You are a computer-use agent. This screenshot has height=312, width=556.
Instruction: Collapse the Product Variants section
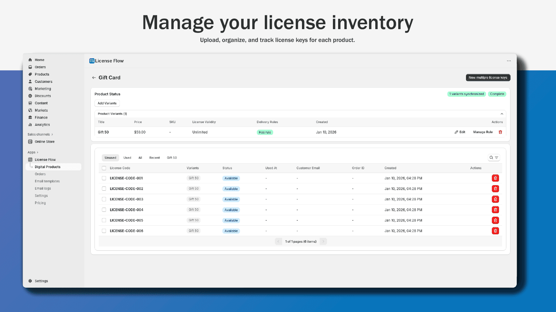[x=502, y=113]
